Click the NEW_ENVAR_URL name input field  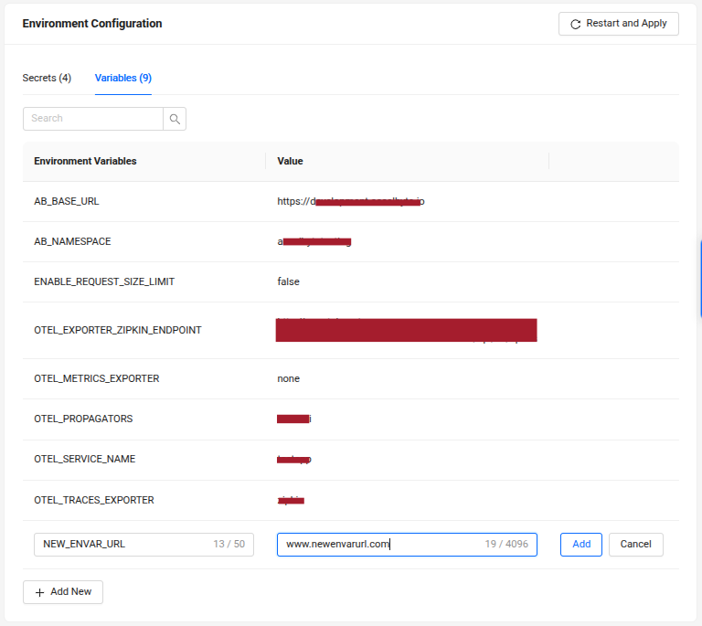[x=119, y=544]
